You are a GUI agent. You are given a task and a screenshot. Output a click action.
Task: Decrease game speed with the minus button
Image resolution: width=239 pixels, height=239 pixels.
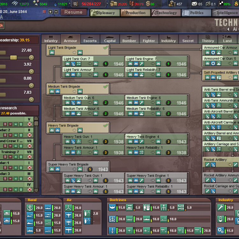tap(56, 12)
